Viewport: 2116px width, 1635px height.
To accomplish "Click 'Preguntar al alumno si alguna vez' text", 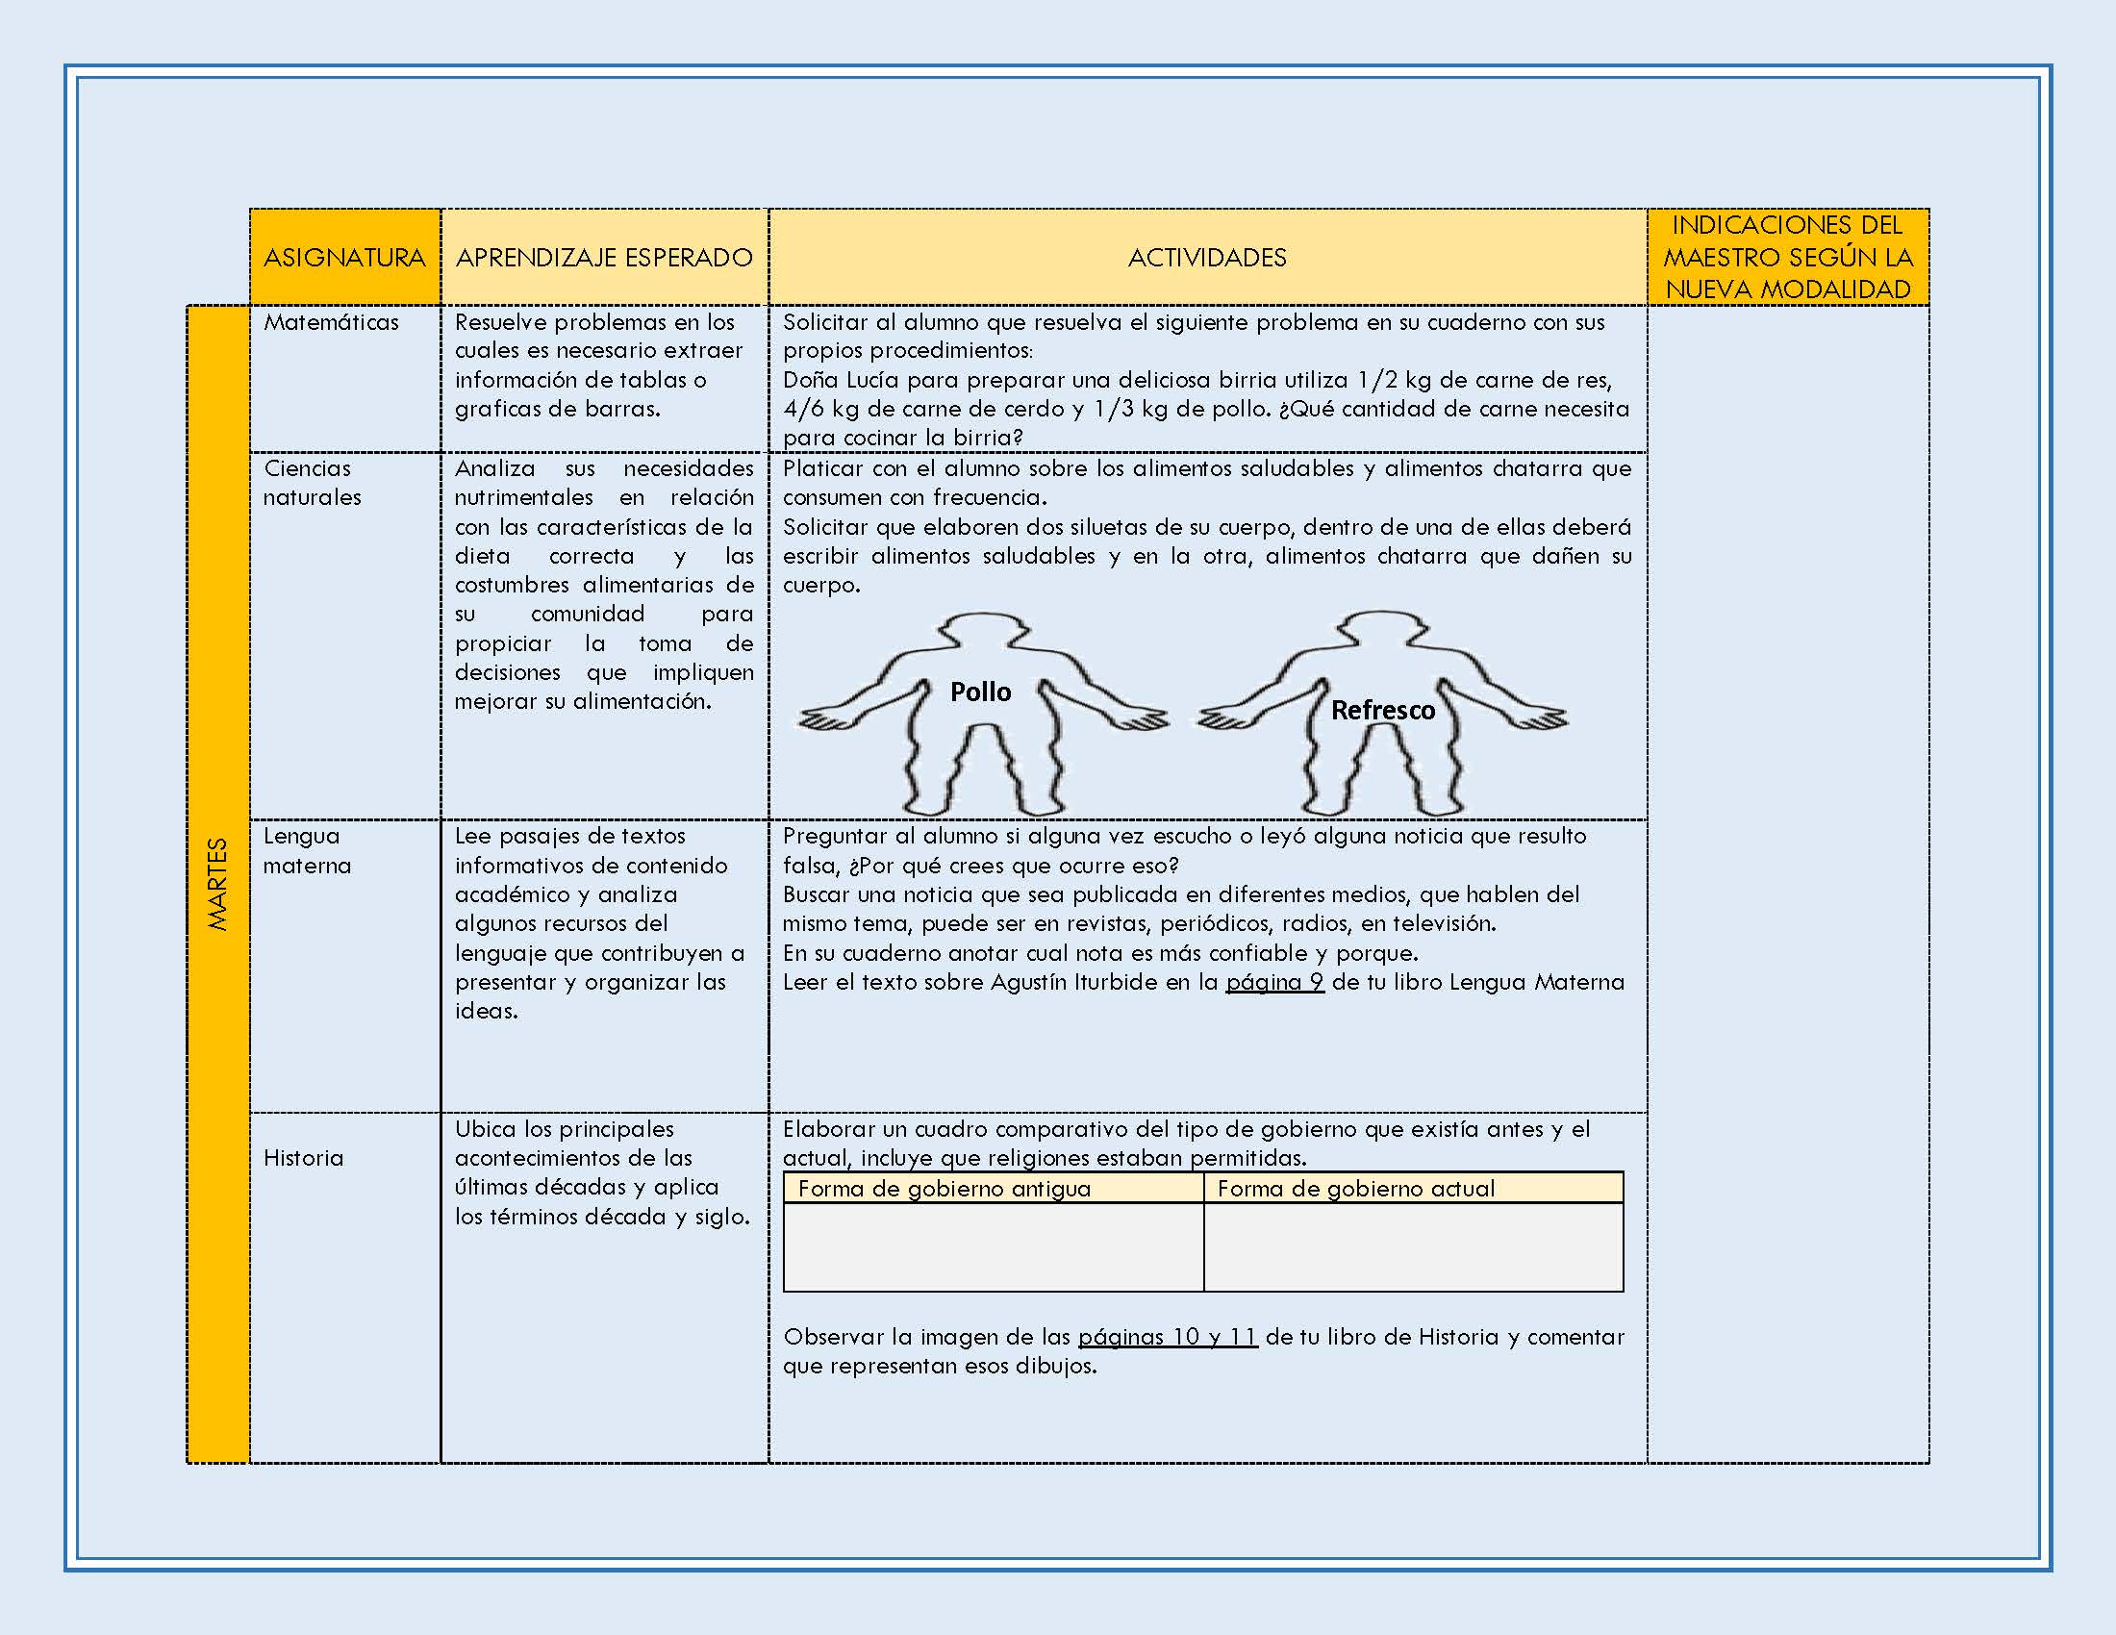I will [1185, 850].
